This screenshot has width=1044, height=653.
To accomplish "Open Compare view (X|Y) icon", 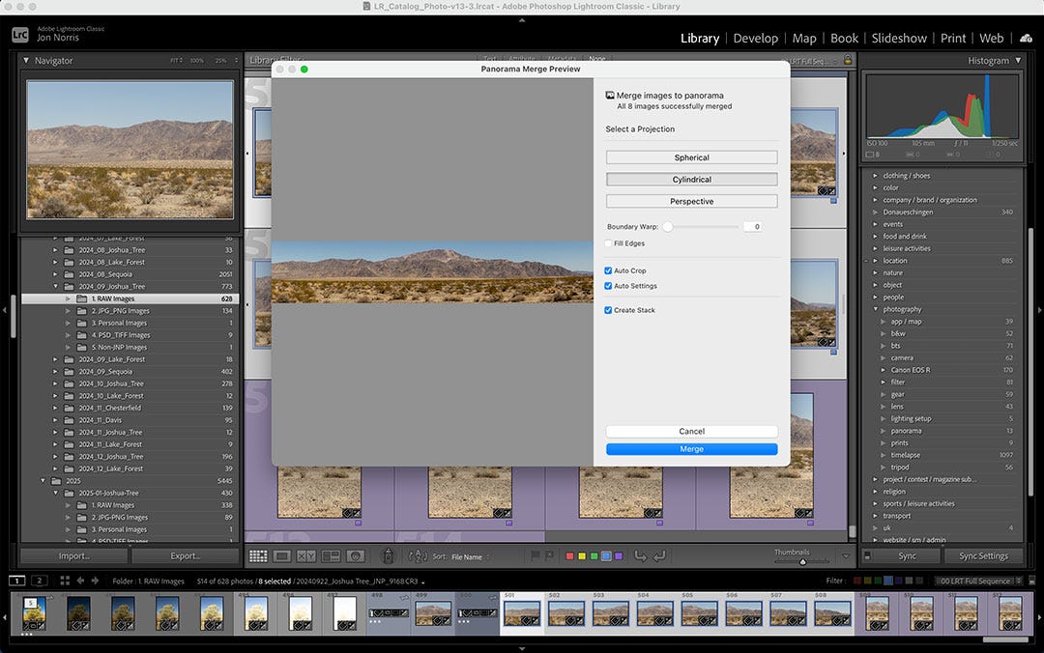I will 306,556.
